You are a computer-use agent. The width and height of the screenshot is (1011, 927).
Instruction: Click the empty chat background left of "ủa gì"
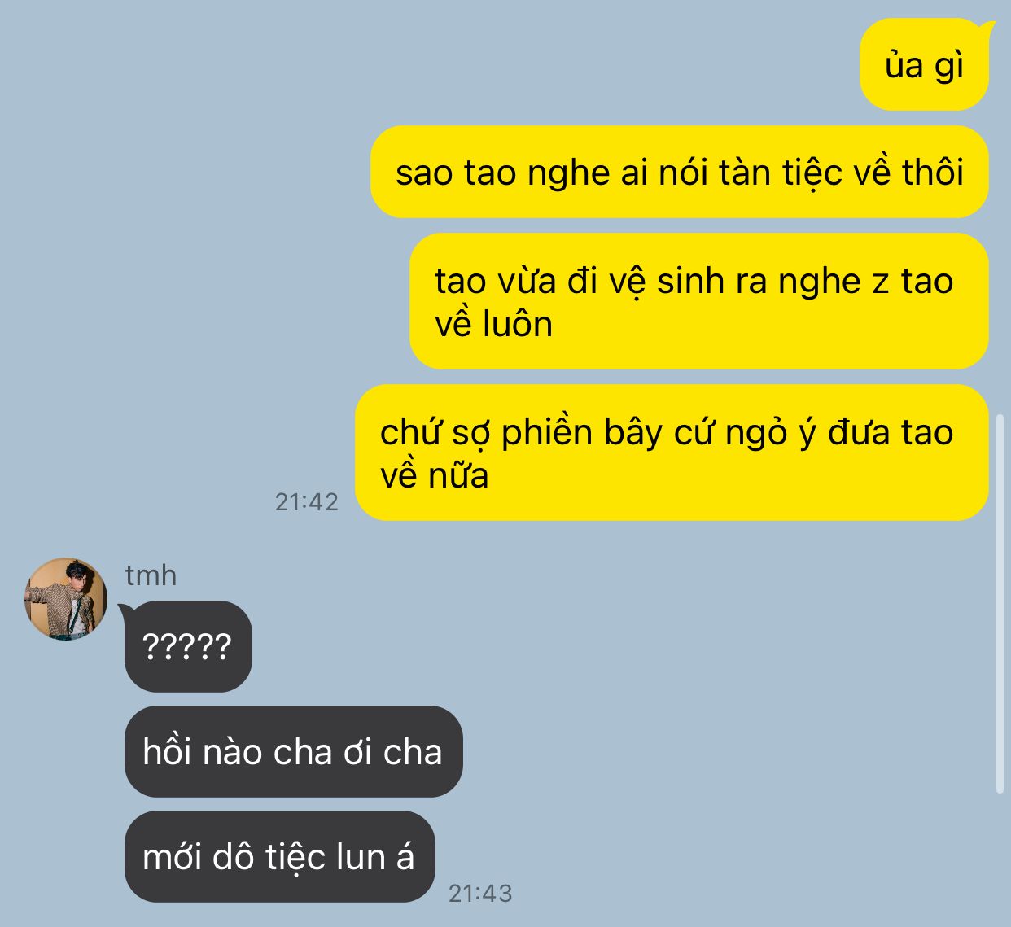(423, 65)
